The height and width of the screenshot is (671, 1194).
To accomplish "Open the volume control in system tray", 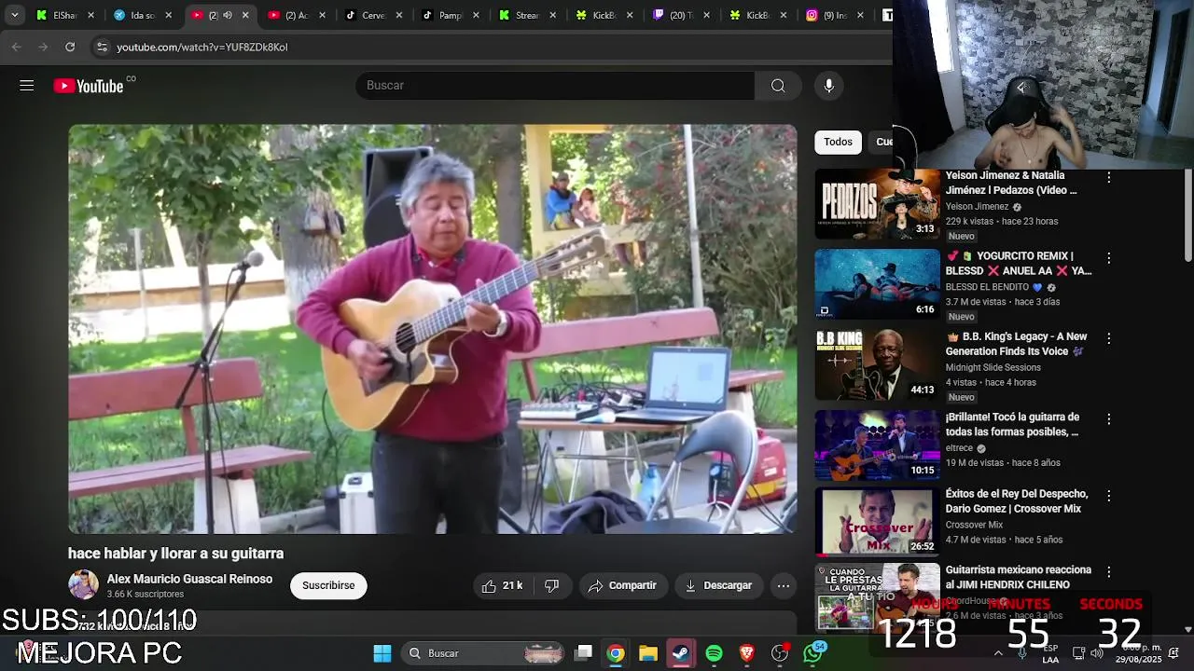I will click(x=1097, y=653).
